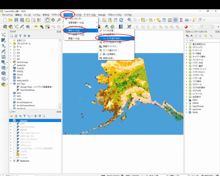Select the 解析ツール (Analysis Tools) submenu
The width and height of the screenshot is (220, 176).
(81, 31)
